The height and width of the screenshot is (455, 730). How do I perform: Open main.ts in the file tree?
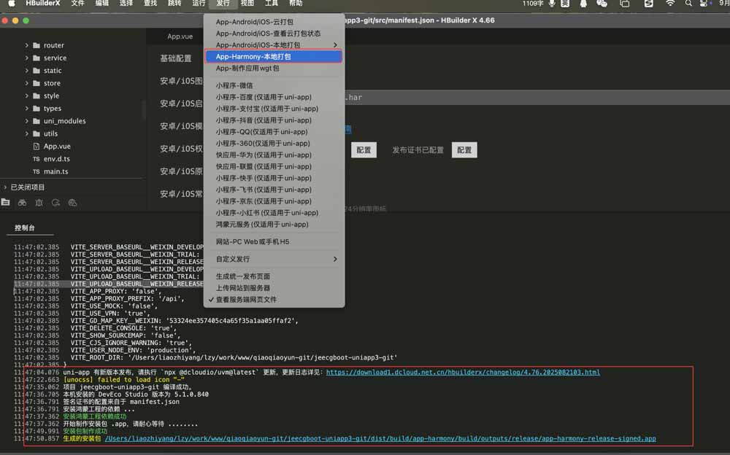click(x=55, y=171)
